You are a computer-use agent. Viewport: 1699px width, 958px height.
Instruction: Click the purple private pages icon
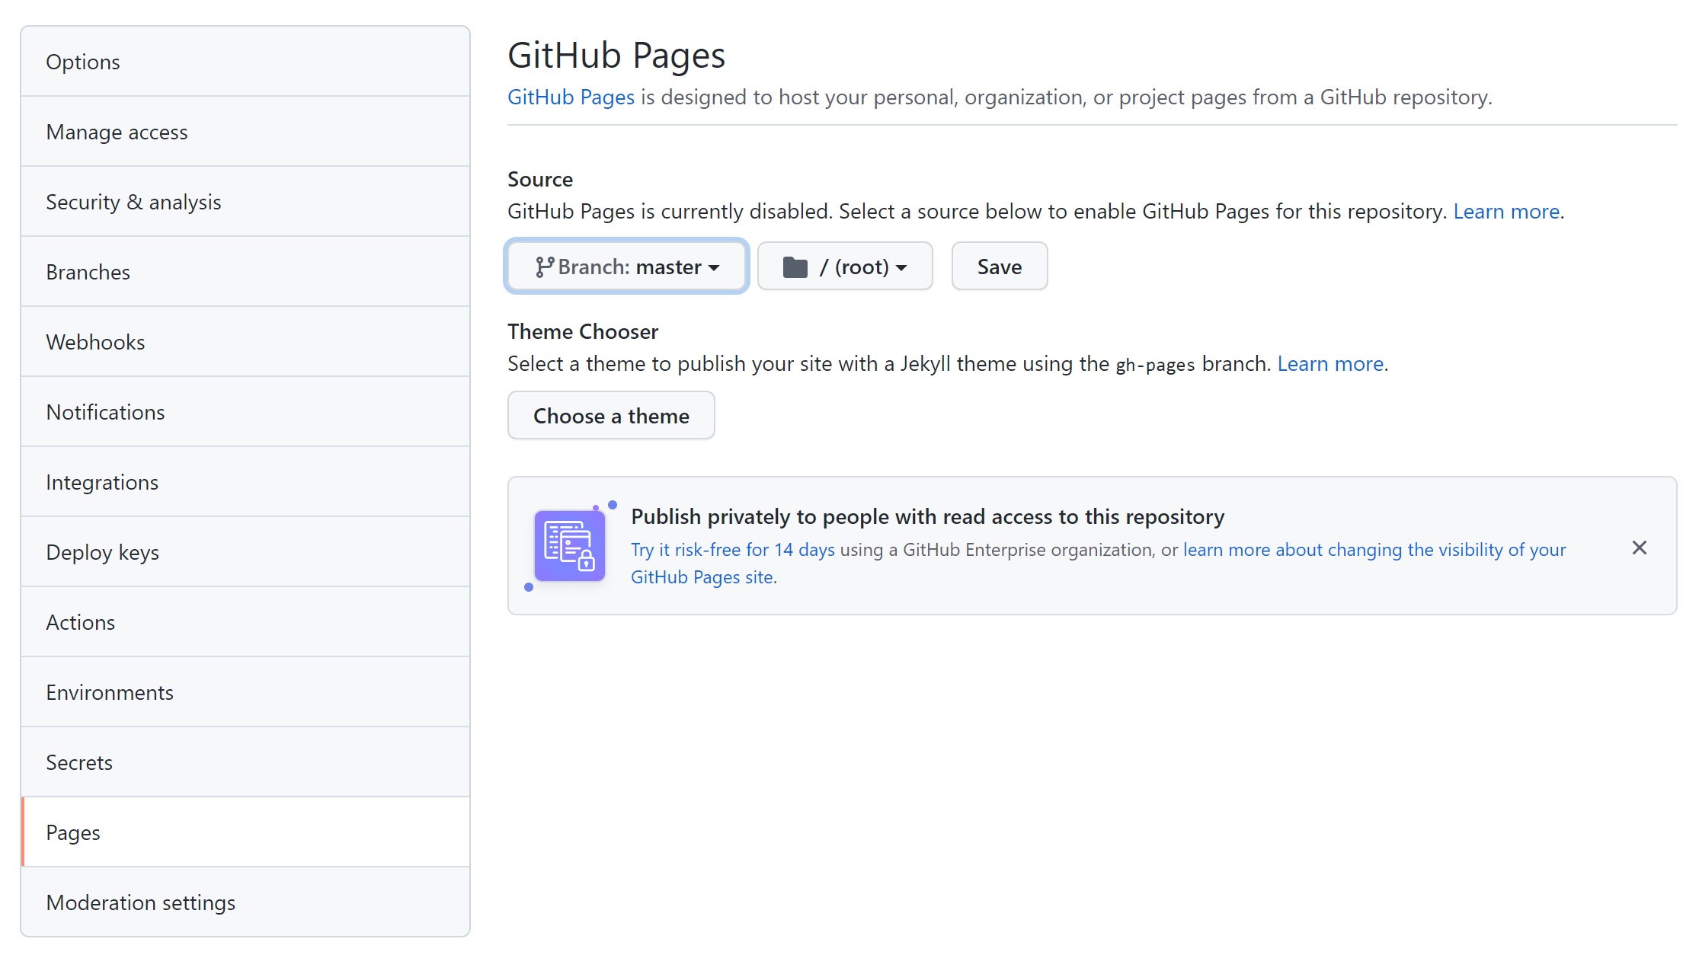[570, 546]
